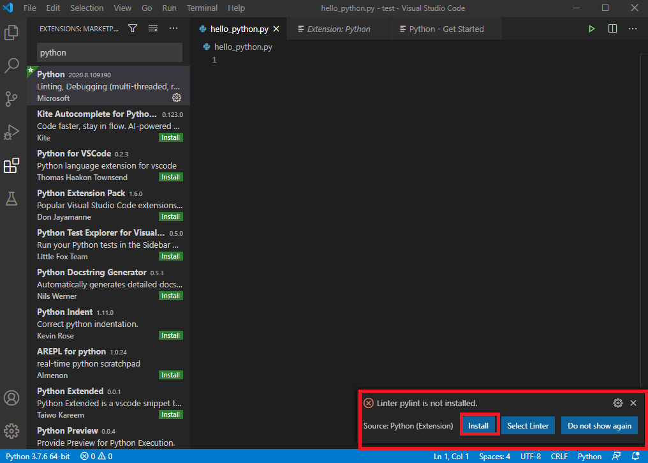Image resolution: width=648 pixels, height=463 pixels.
Task: Click the VS Code logo icon
Action: tap(8, 8)
